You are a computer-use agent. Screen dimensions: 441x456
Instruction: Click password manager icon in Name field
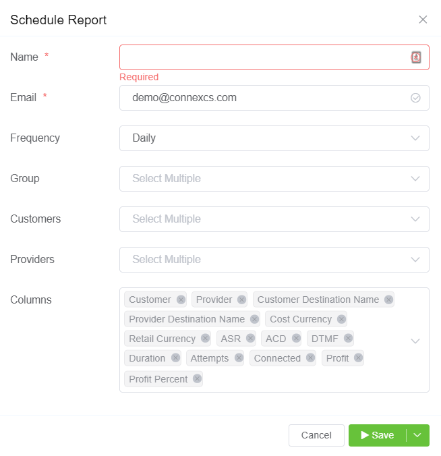[x=416, y=57]
